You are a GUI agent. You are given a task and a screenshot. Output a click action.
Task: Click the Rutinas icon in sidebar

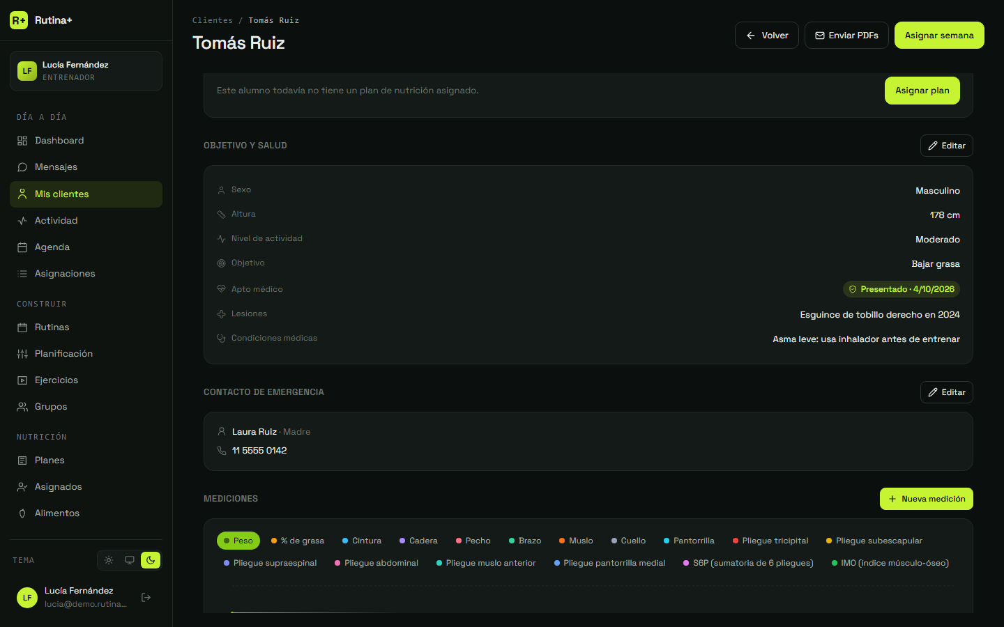point(22,327)
